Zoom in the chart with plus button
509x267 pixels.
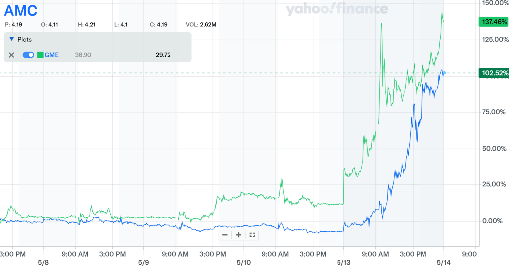coord(239,235)
